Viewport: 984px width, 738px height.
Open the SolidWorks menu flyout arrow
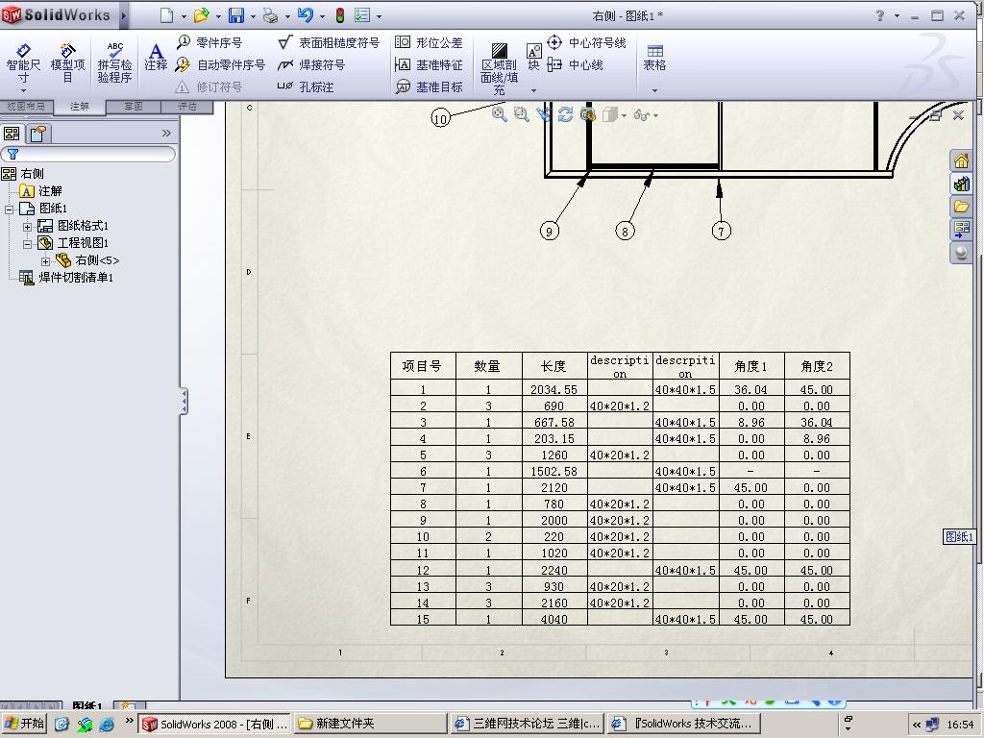tap(123, 15)
